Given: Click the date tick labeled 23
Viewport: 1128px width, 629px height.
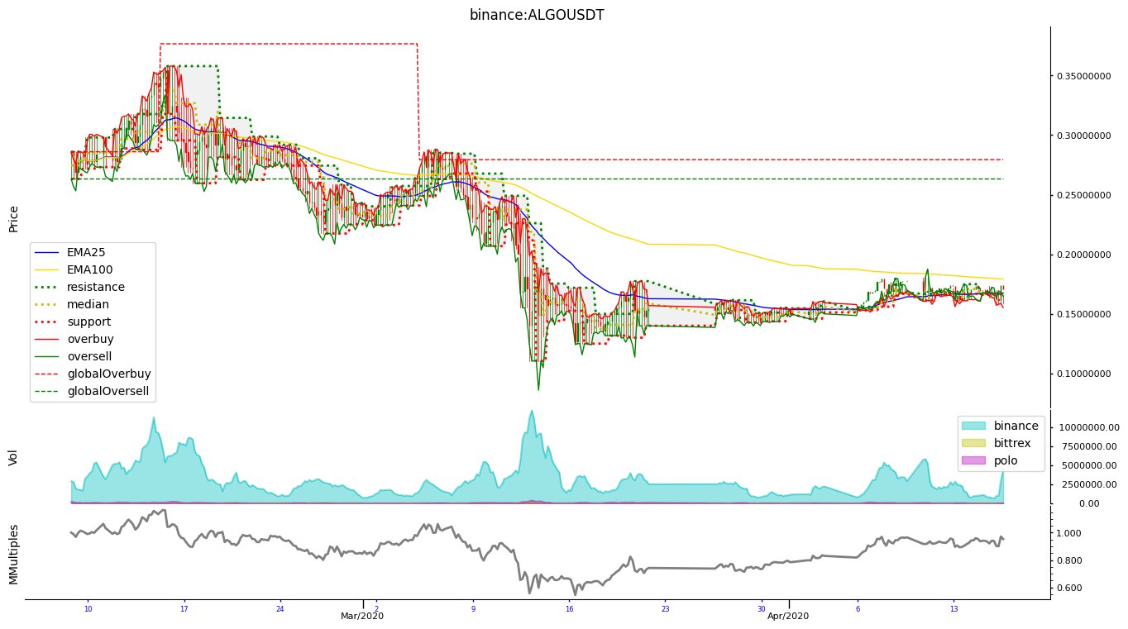Looking at the screenshot, I should click(665, 609).
